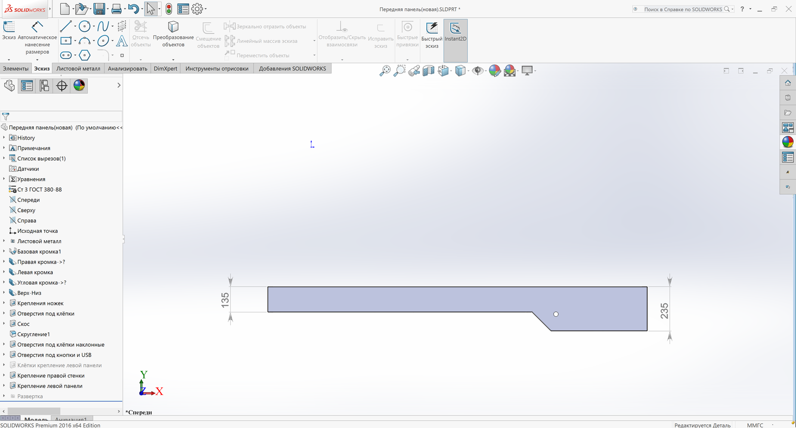Select the Line sketch tool
This screenshot has width=796, height=428.
66,26
